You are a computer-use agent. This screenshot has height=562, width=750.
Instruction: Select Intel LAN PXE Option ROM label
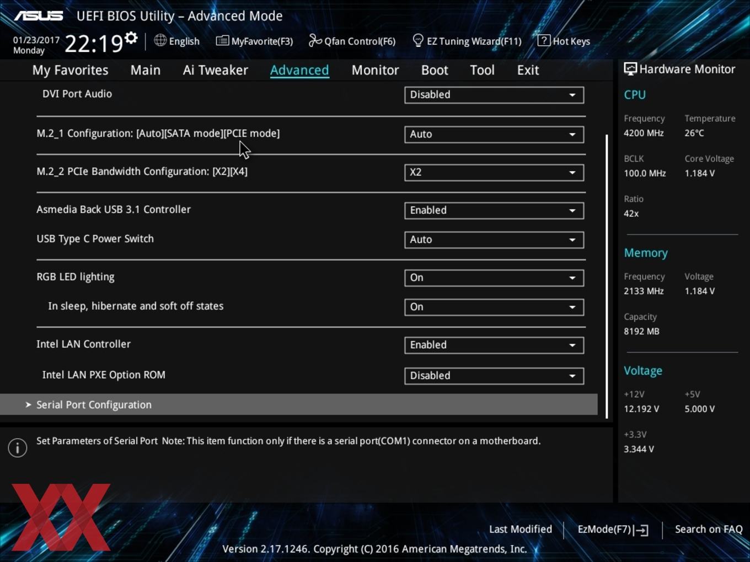pos(104,375)
